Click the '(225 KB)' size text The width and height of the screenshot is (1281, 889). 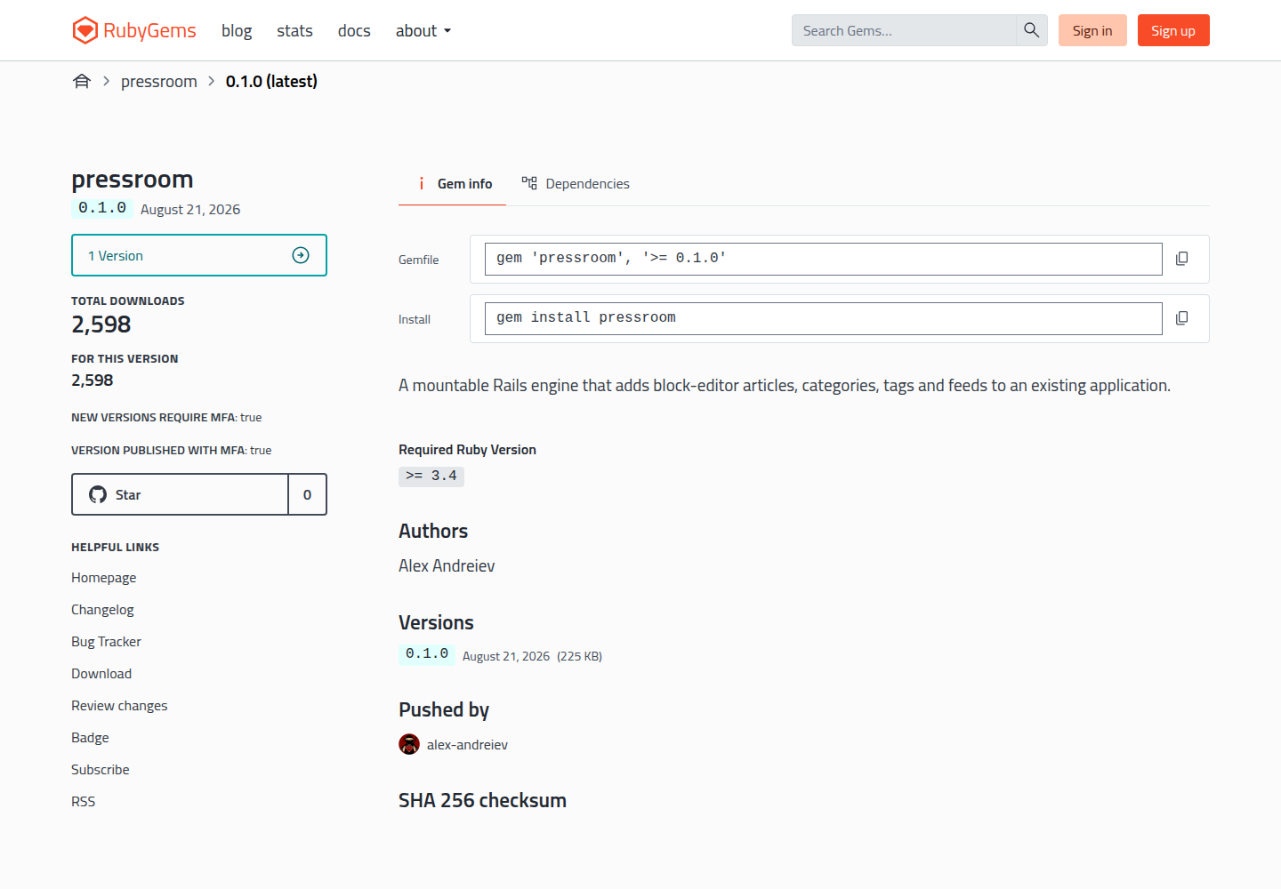[579, 657]
